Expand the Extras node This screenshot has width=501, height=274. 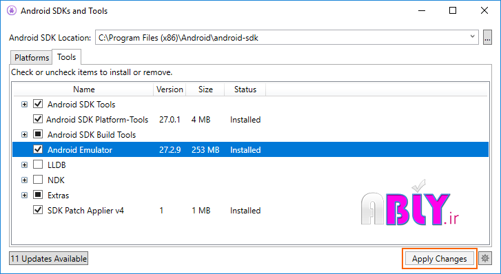tap(24, 195)
